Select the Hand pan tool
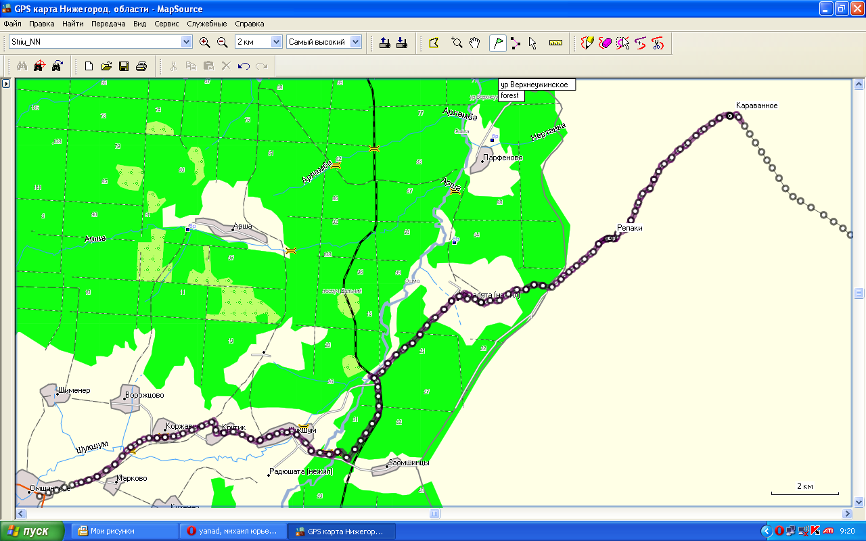This screenshot has height=541, width=866. click(474, 43)
